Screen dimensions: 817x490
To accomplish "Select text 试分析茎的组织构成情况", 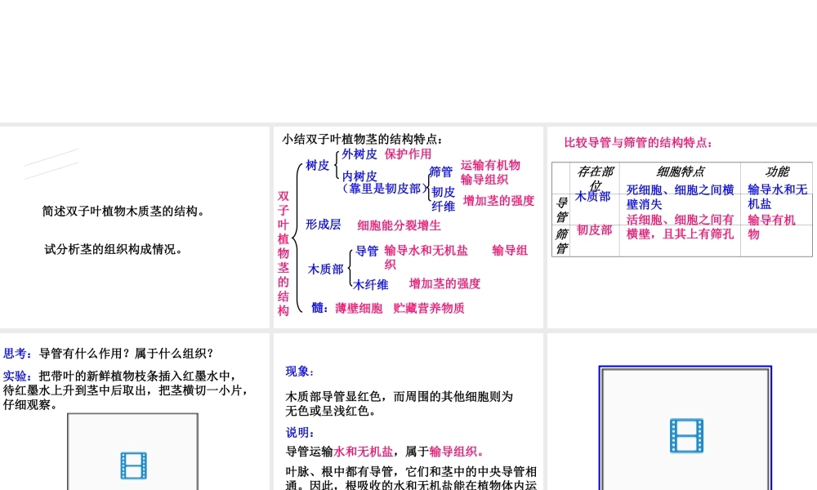I will click(114, 249).
